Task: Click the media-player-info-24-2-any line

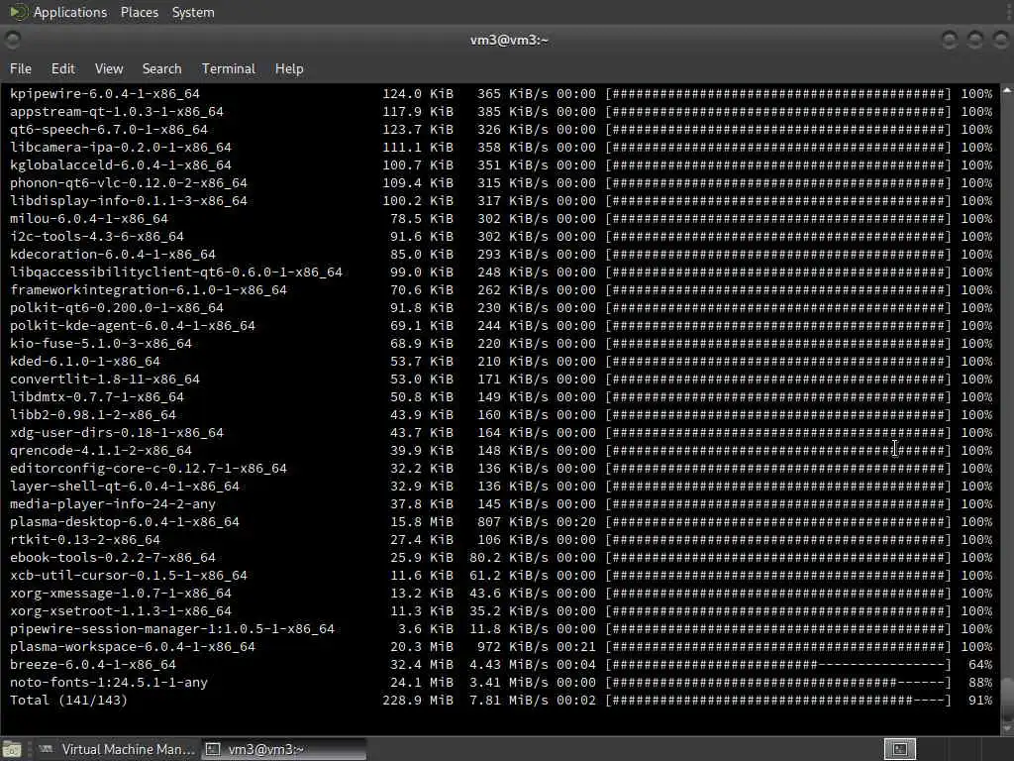Action: [x=501, y=504]
